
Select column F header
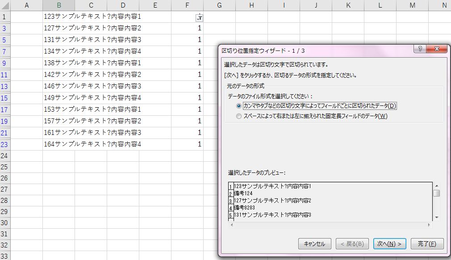point(187,5)
